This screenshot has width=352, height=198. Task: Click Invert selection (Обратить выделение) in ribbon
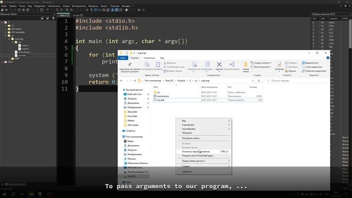pos(314,71)
